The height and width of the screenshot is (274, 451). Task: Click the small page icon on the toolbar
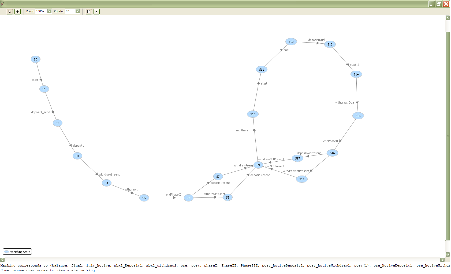point(96,12)
